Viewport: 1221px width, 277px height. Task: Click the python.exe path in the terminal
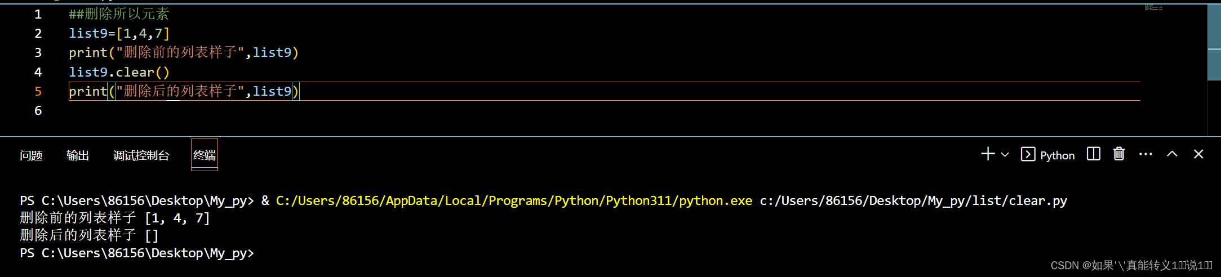click(514, 201)
